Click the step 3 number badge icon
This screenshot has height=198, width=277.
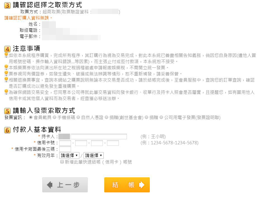[x=7, y=5]
